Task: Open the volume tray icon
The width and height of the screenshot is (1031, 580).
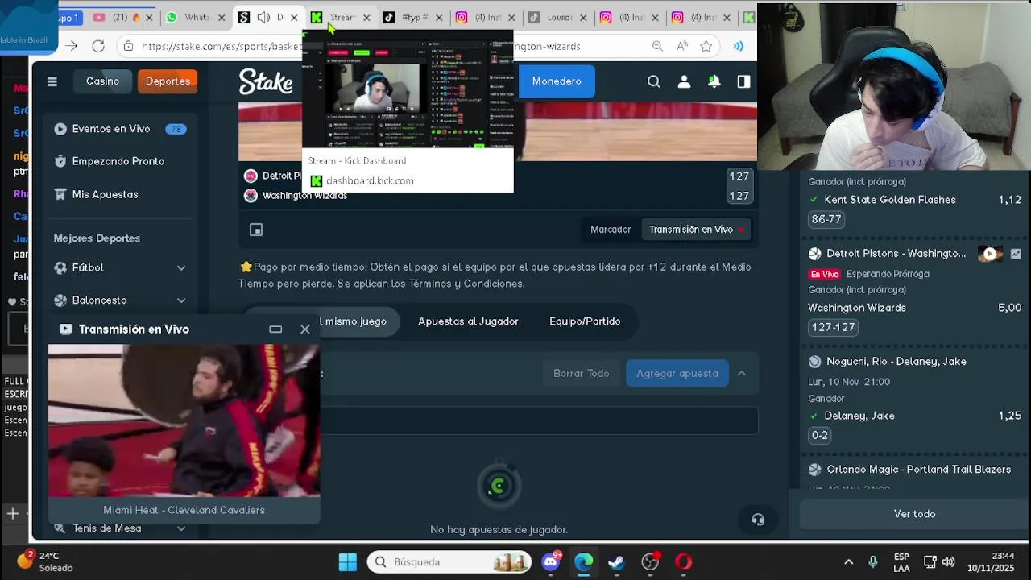Action: (x=949, y=561)
